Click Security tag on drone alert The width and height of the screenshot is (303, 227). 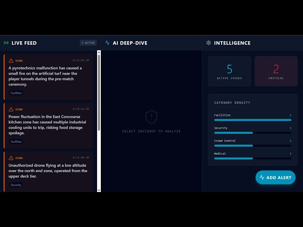16,185
